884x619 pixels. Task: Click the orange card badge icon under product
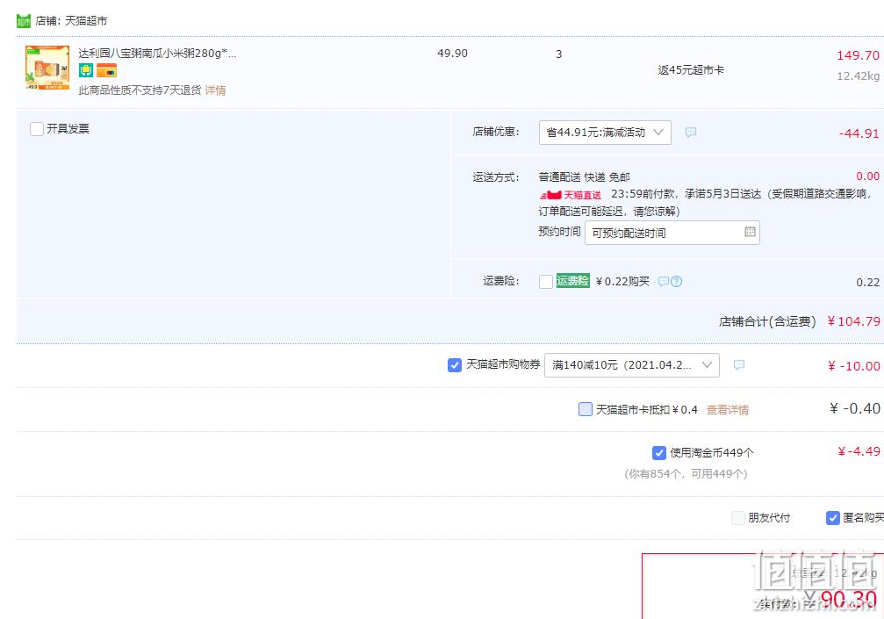(106, 70)
